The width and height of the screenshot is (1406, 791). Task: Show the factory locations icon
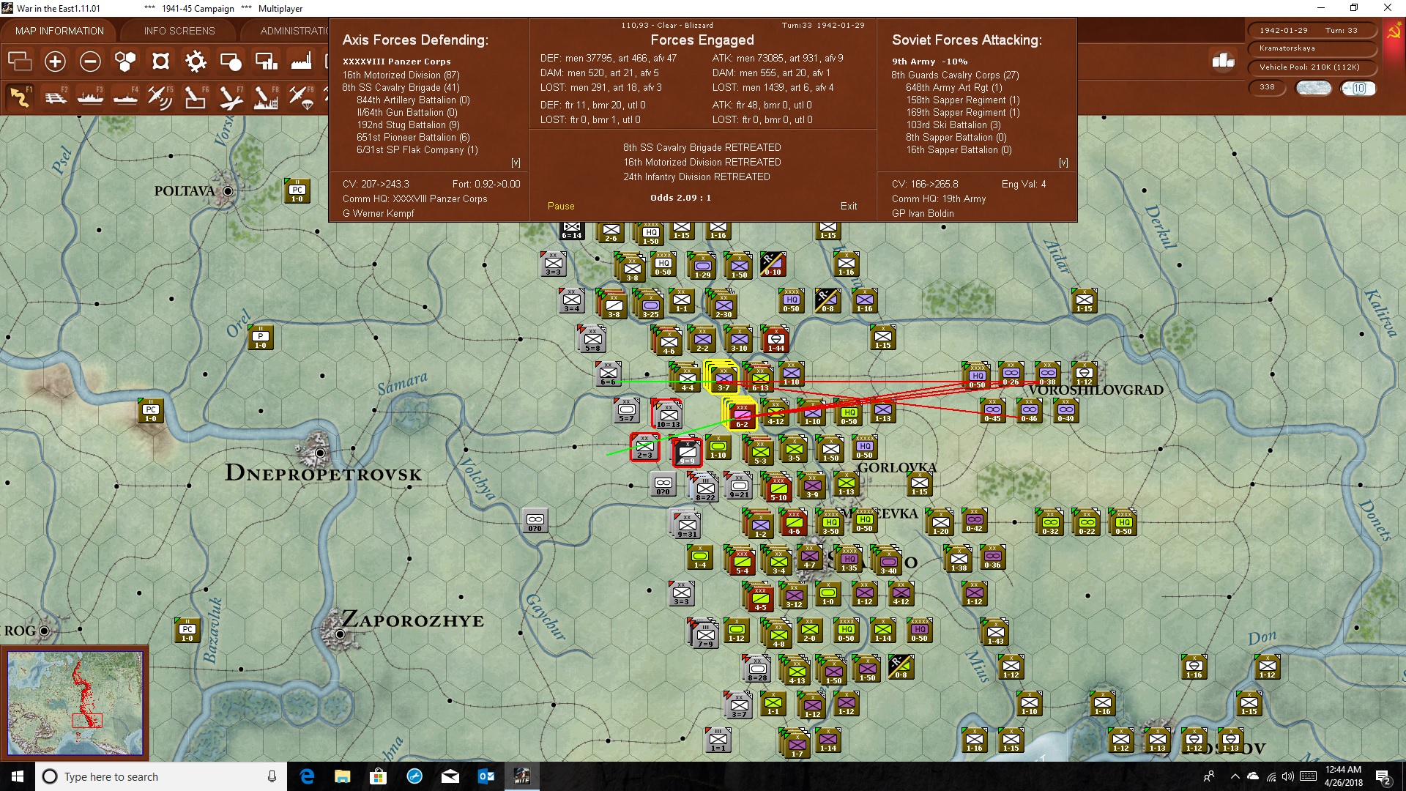coord(301,62)
